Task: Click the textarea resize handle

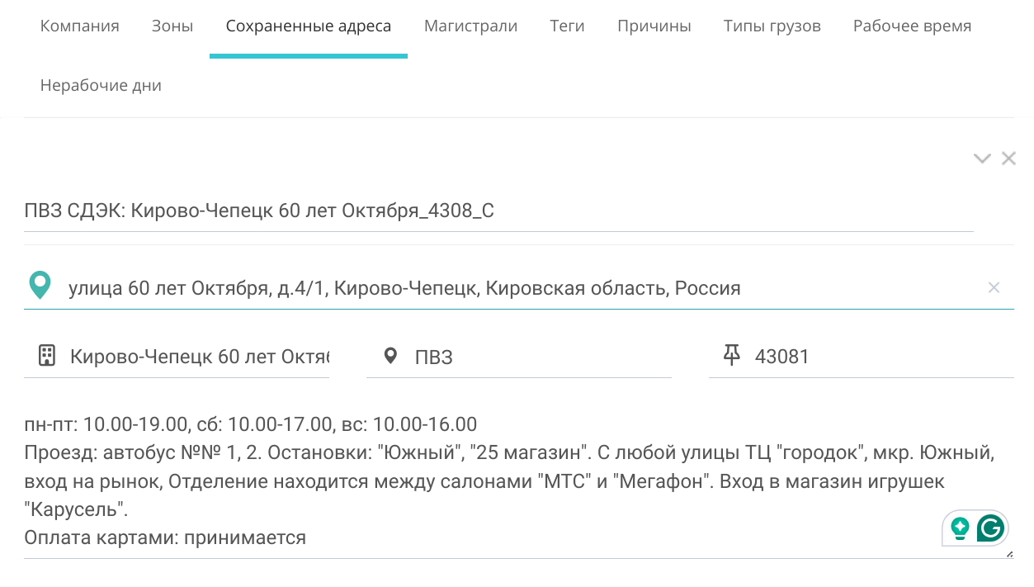Action: [1009, 554]
